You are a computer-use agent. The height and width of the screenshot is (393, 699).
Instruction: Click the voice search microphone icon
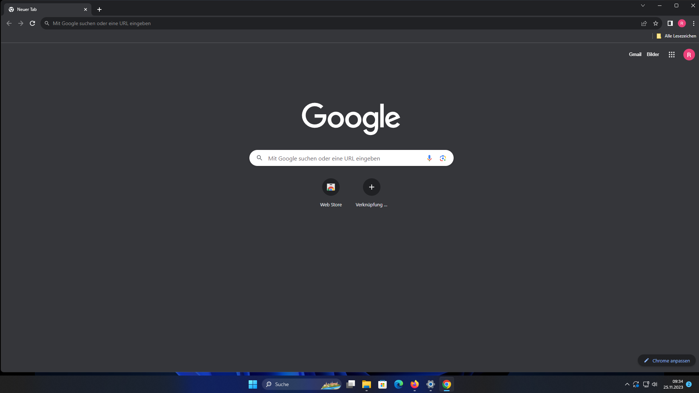coord(429,158)
